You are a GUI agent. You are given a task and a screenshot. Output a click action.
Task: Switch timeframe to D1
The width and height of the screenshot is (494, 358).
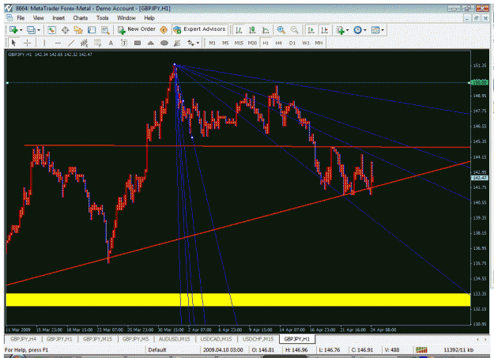[292, 43]
